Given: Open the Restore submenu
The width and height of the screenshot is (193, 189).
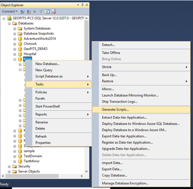Looking at the screenshot, I should coord(141,81).
